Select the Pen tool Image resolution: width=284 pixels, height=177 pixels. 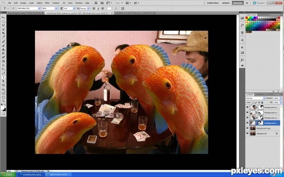(x=3, y=73)
